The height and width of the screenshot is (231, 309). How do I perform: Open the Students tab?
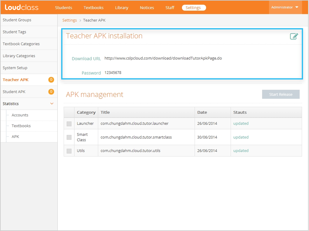[x=63, y=8]
